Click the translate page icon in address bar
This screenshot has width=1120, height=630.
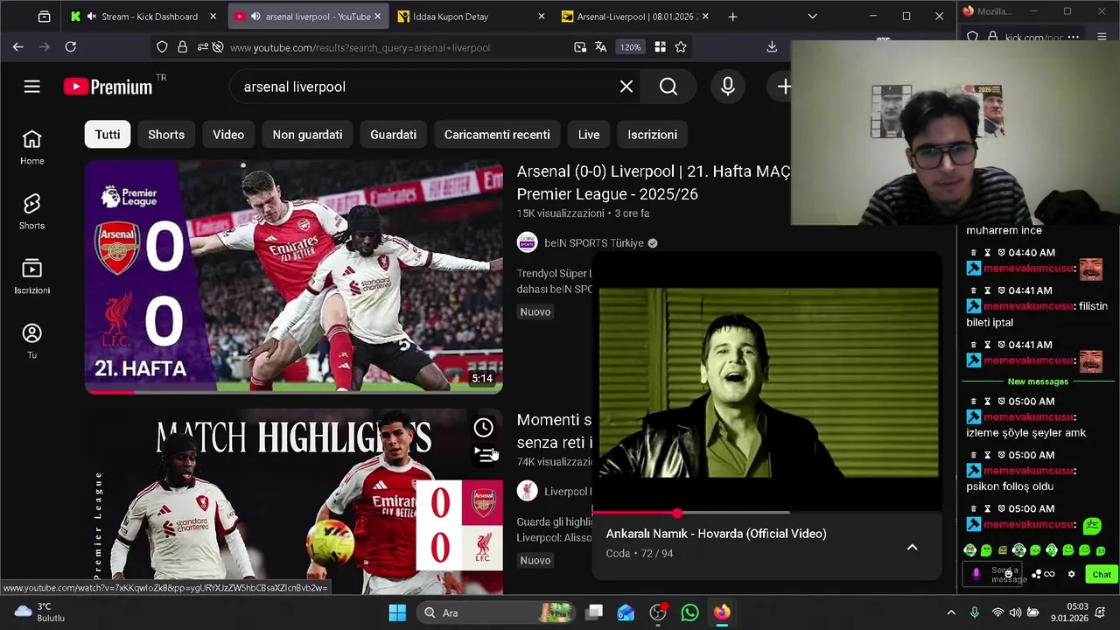click(600, 47)
